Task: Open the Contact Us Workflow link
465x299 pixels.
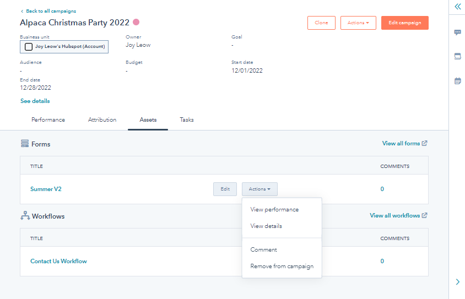Action: pos(58,261)
